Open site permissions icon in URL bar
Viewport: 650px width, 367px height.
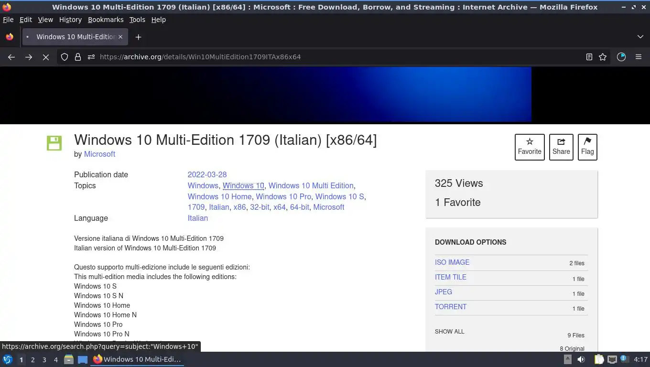91,57
